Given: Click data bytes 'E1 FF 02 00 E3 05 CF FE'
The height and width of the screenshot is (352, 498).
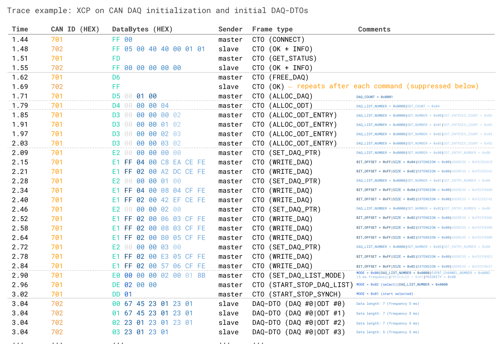Looking at the screenshot, I should click(x=159, y=257).
